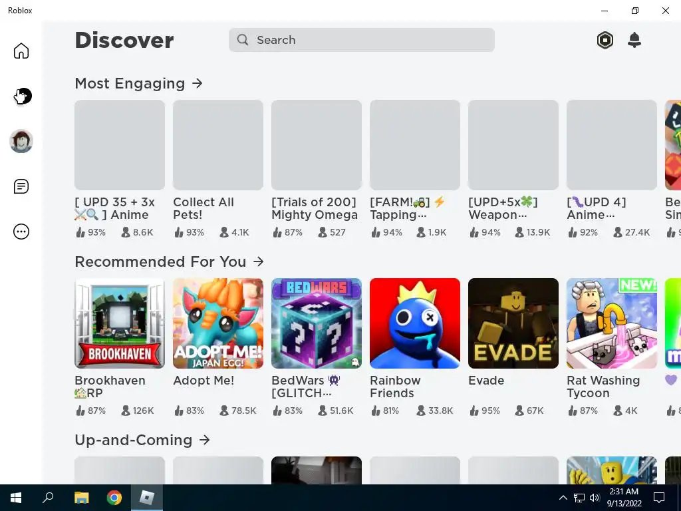Viewport: 681px width, 511px height.
Task: Click the Brookhaven RP title text
Action: pos(110,387)
